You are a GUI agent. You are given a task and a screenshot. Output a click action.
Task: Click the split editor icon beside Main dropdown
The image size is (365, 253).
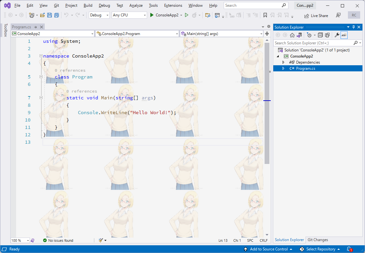click(267, 34)
